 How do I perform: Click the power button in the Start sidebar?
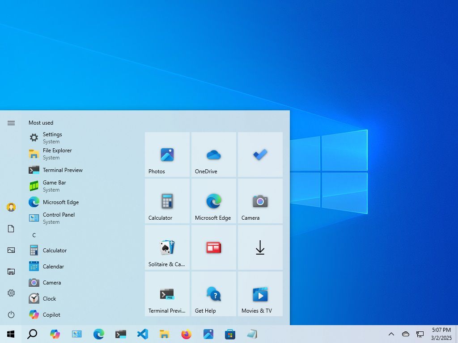[x=11, y=314]
